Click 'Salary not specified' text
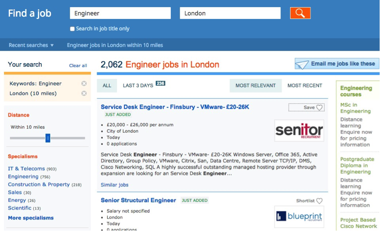The width and height of the screenshot is (380, 231). (128, 211)
